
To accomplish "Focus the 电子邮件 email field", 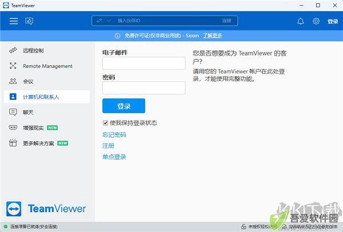I will pyautogui.click(x=144, y=63).
